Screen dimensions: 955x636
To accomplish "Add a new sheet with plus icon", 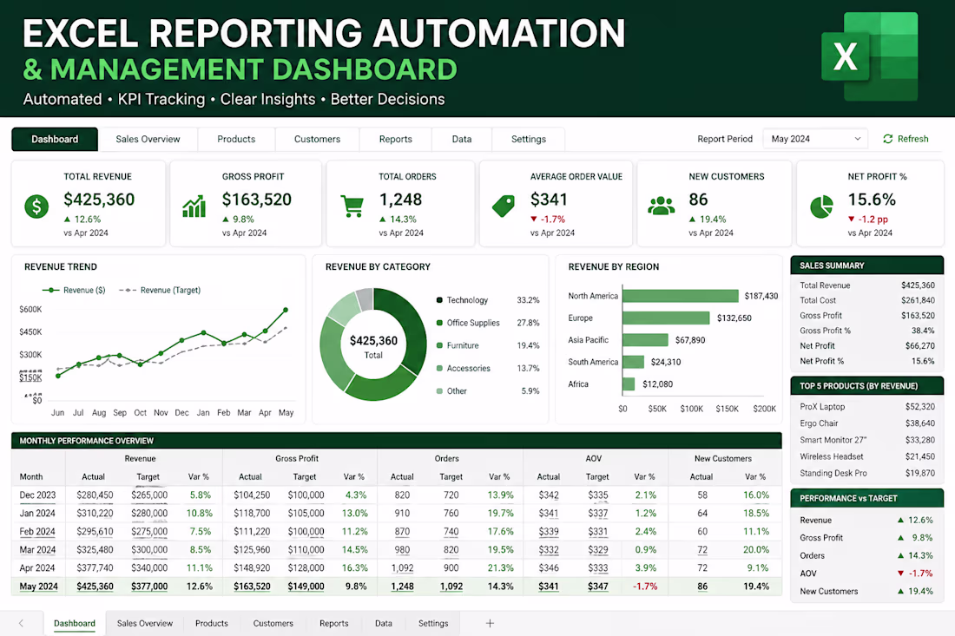I will tap(490, 623).
